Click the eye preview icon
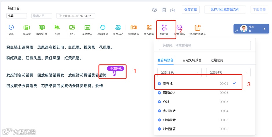The image size is (272, 137). 154,10
